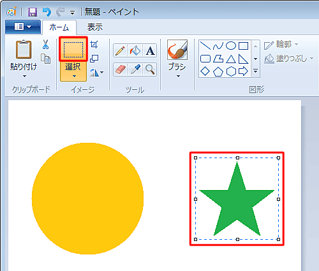Cut selection with scissors icon
Screen dimensions: 319x271
point(45,45)
